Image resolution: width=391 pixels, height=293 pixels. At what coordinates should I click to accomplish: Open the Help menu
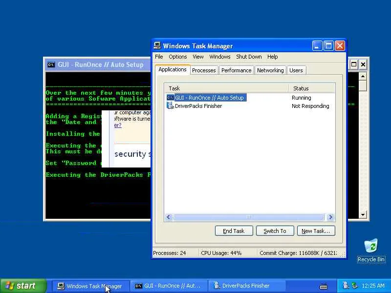[272, 57]
